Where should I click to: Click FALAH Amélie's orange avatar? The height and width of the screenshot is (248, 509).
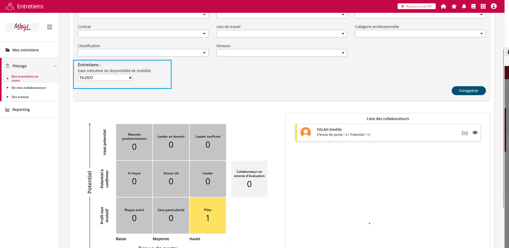[x=305, y=132]
